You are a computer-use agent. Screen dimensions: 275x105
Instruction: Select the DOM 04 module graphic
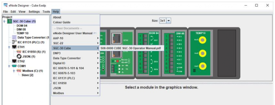coord(148,53)
